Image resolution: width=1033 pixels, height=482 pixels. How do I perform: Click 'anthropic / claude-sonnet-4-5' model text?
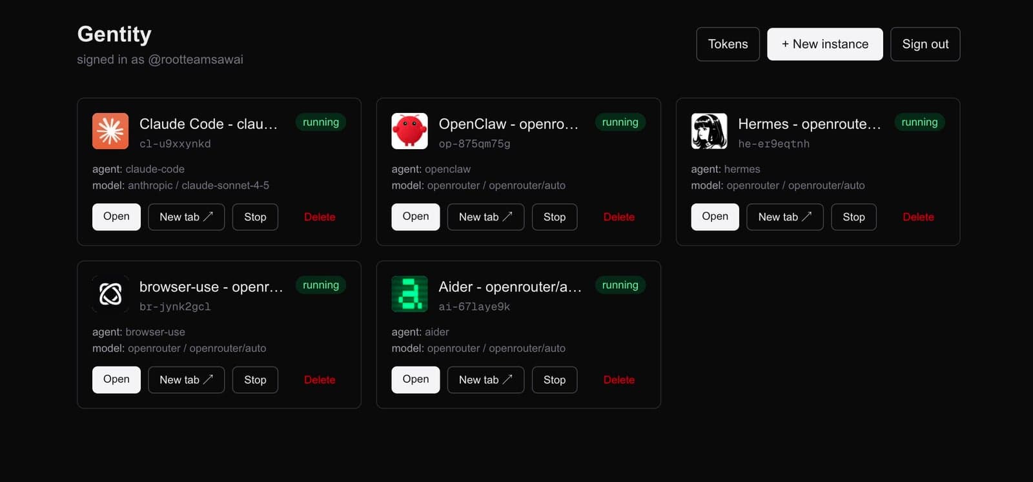click(x=198, y=185)
